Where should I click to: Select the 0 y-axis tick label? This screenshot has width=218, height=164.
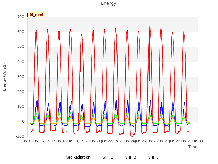click(x=23, y=122)
